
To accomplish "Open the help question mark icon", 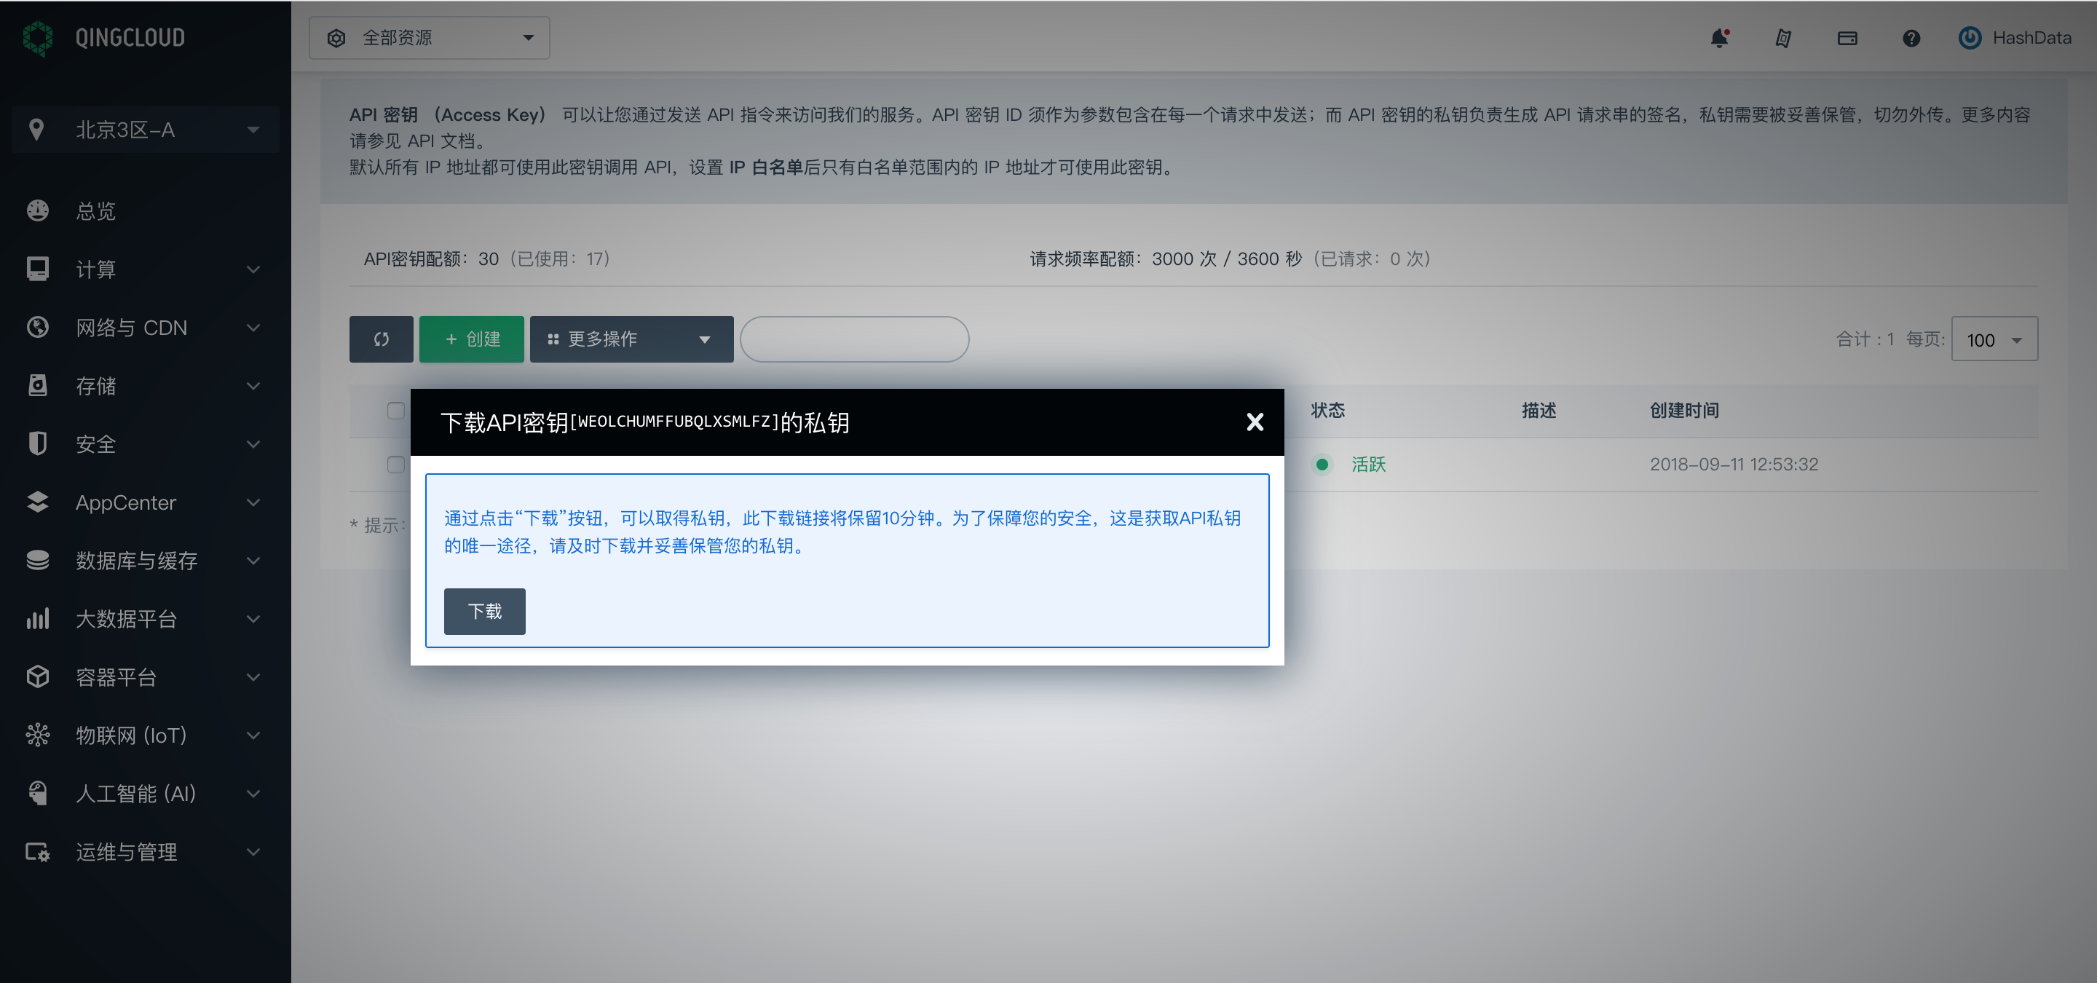I will 1911,37.
